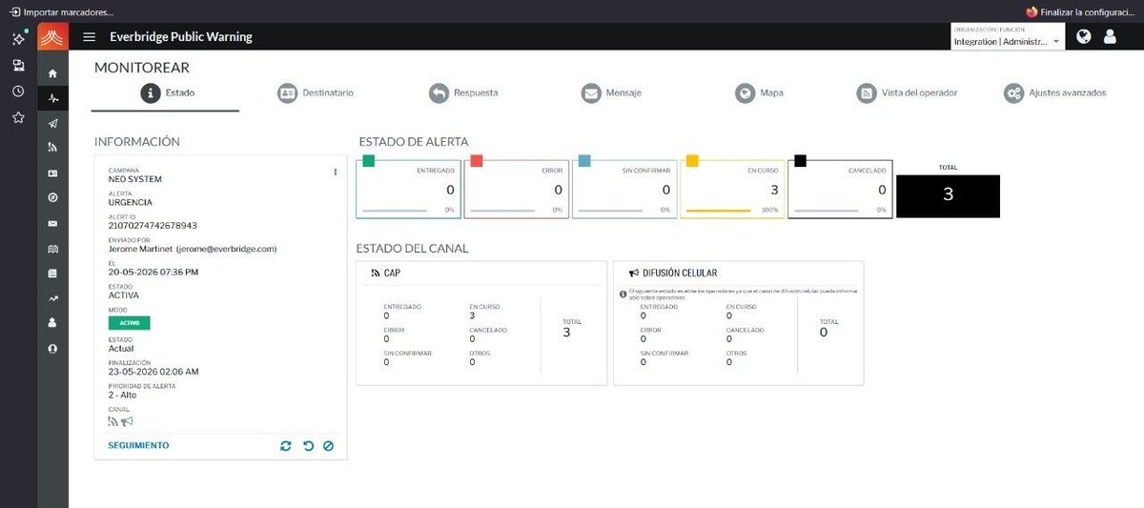Open Firefox synced tabs sidebar icon
Screen dimensions: 1144x508
18,65
